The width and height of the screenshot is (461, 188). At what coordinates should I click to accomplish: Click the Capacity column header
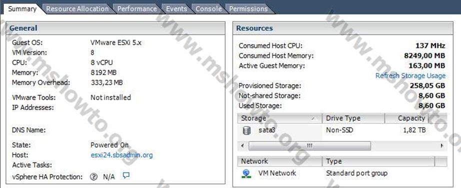[x=406, y=118]
